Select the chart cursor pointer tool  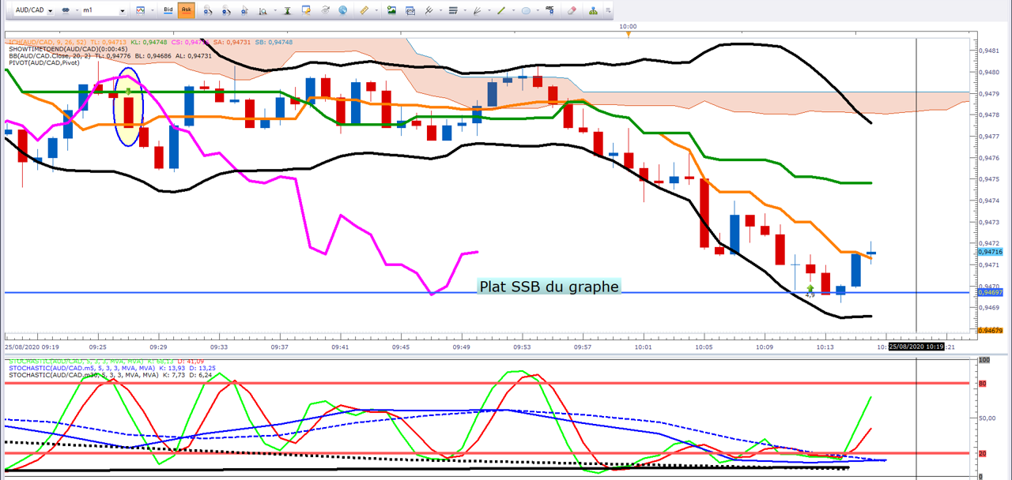[x=244, y=10]
